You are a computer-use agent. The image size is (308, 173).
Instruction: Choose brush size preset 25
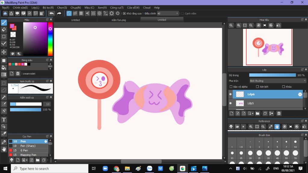click(x=259, y=155)
